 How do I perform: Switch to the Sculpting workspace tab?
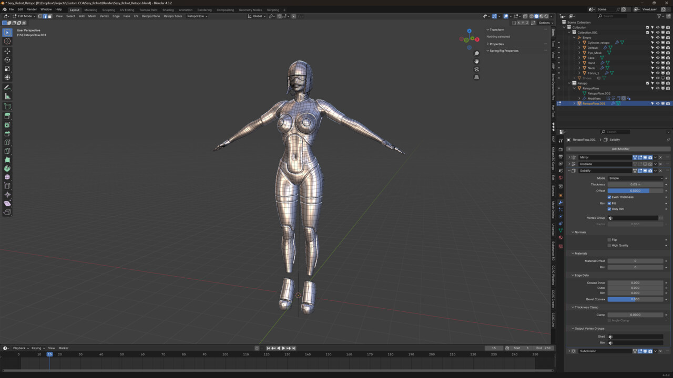(109, 9)
